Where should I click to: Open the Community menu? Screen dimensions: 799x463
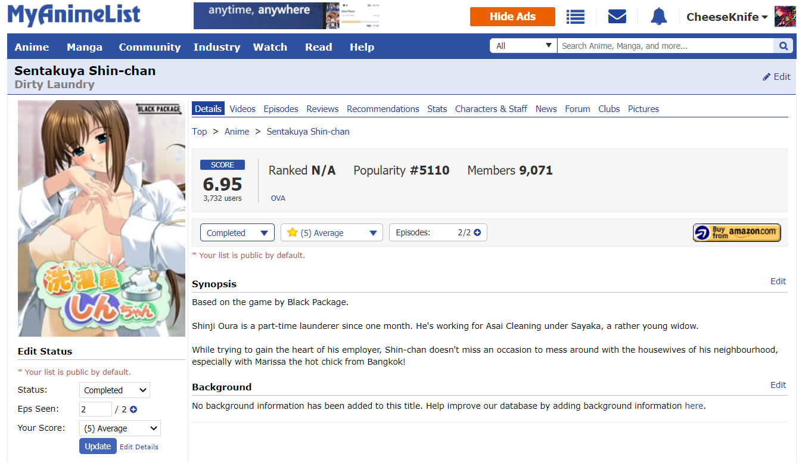(x=150, y=47)
